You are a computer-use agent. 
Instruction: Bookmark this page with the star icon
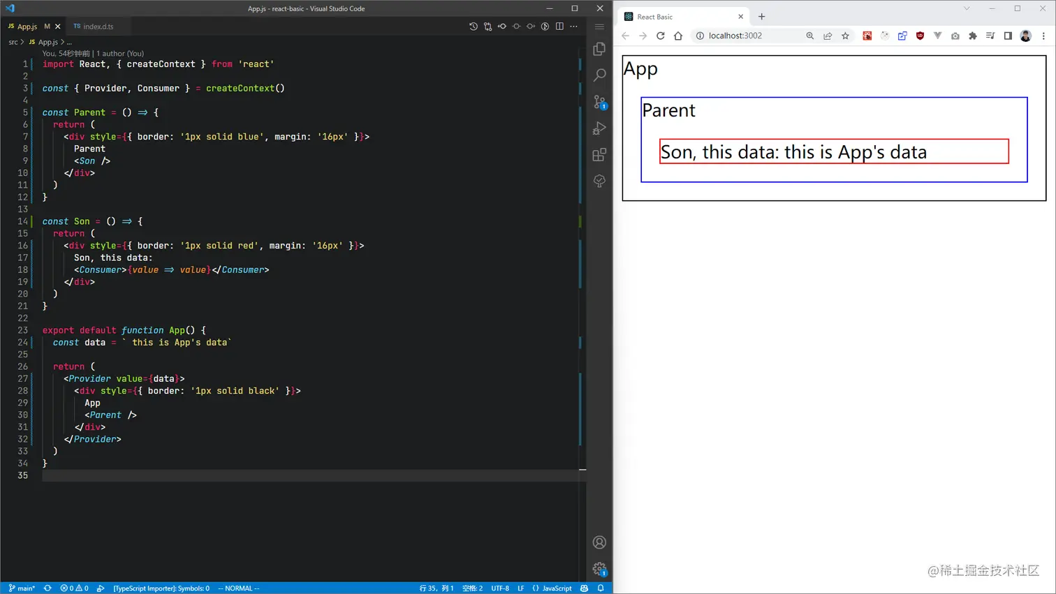point(846,36)
